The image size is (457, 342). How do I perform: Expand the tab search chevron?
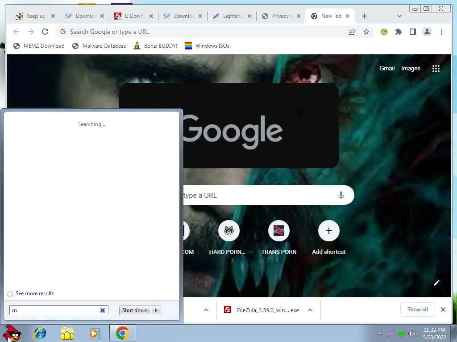pos(399,16)
